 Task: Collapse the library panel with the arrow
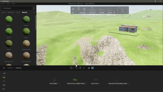(x=34, y=8)
